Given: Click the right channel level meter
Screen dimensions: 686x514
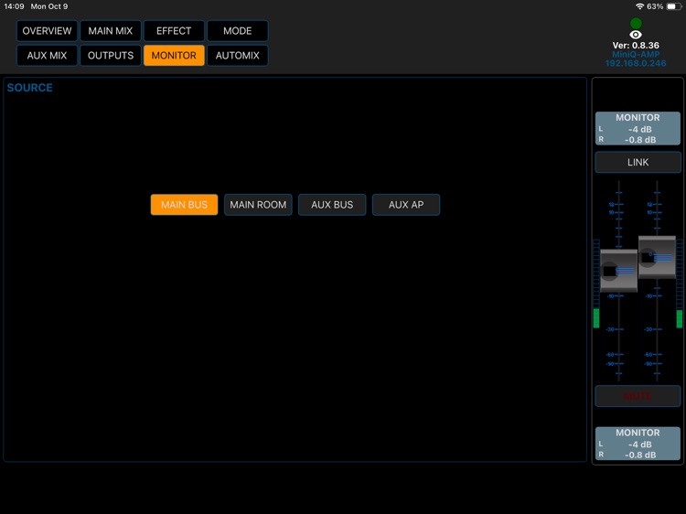Looking at the screenshot, I should (x=680, y=284).
